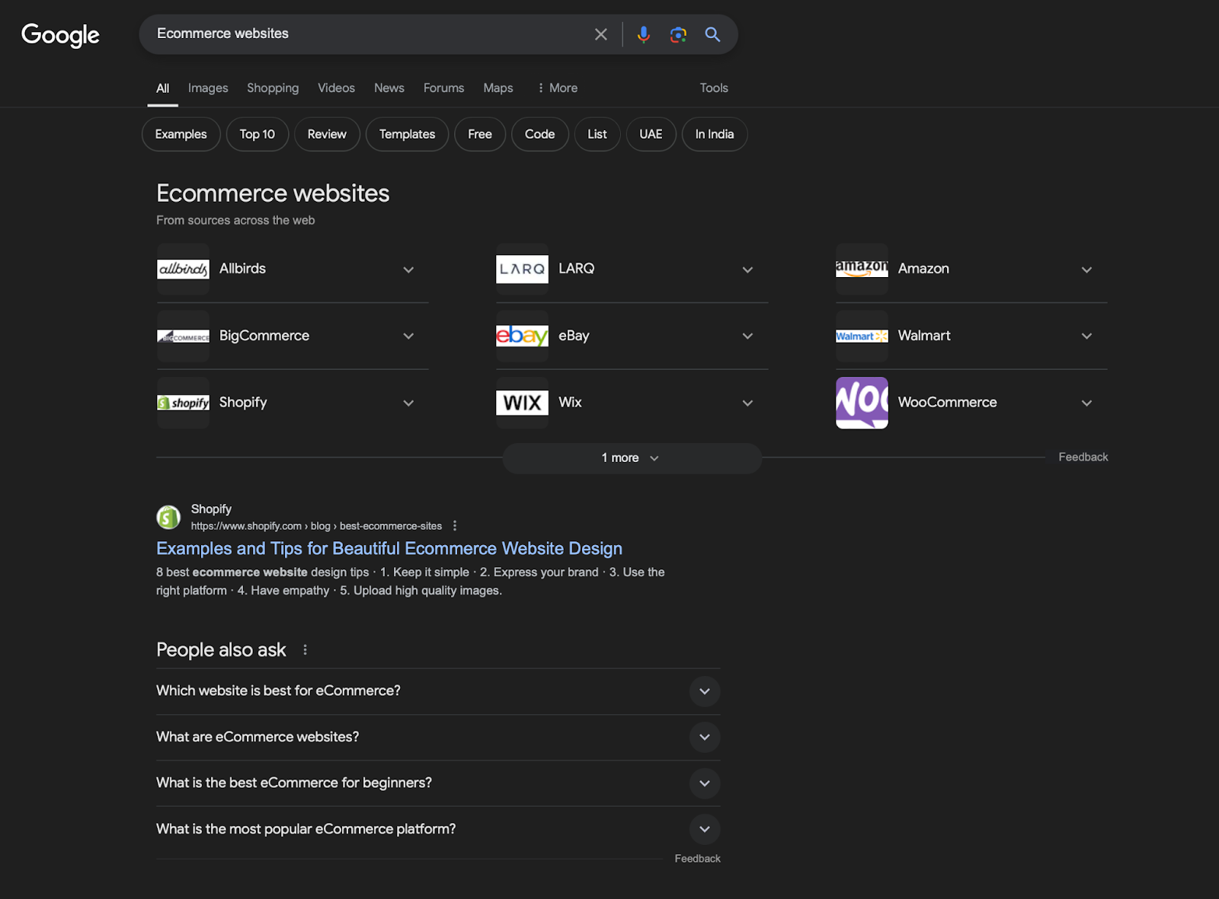
Task: Apply the Code filter chip
Action: tap(539, 135)
